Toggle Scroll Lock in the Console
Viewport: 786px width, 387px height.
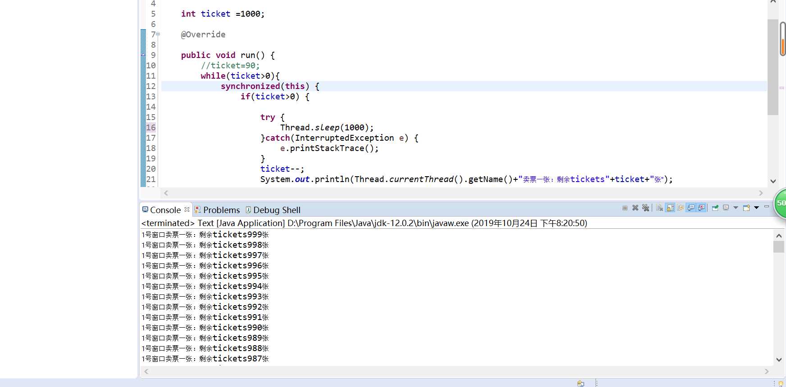[x=670, y=208]
